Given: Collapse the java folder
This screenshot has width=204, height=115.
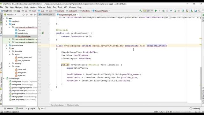Looking at the screenshot, I should tap(7, 24).
